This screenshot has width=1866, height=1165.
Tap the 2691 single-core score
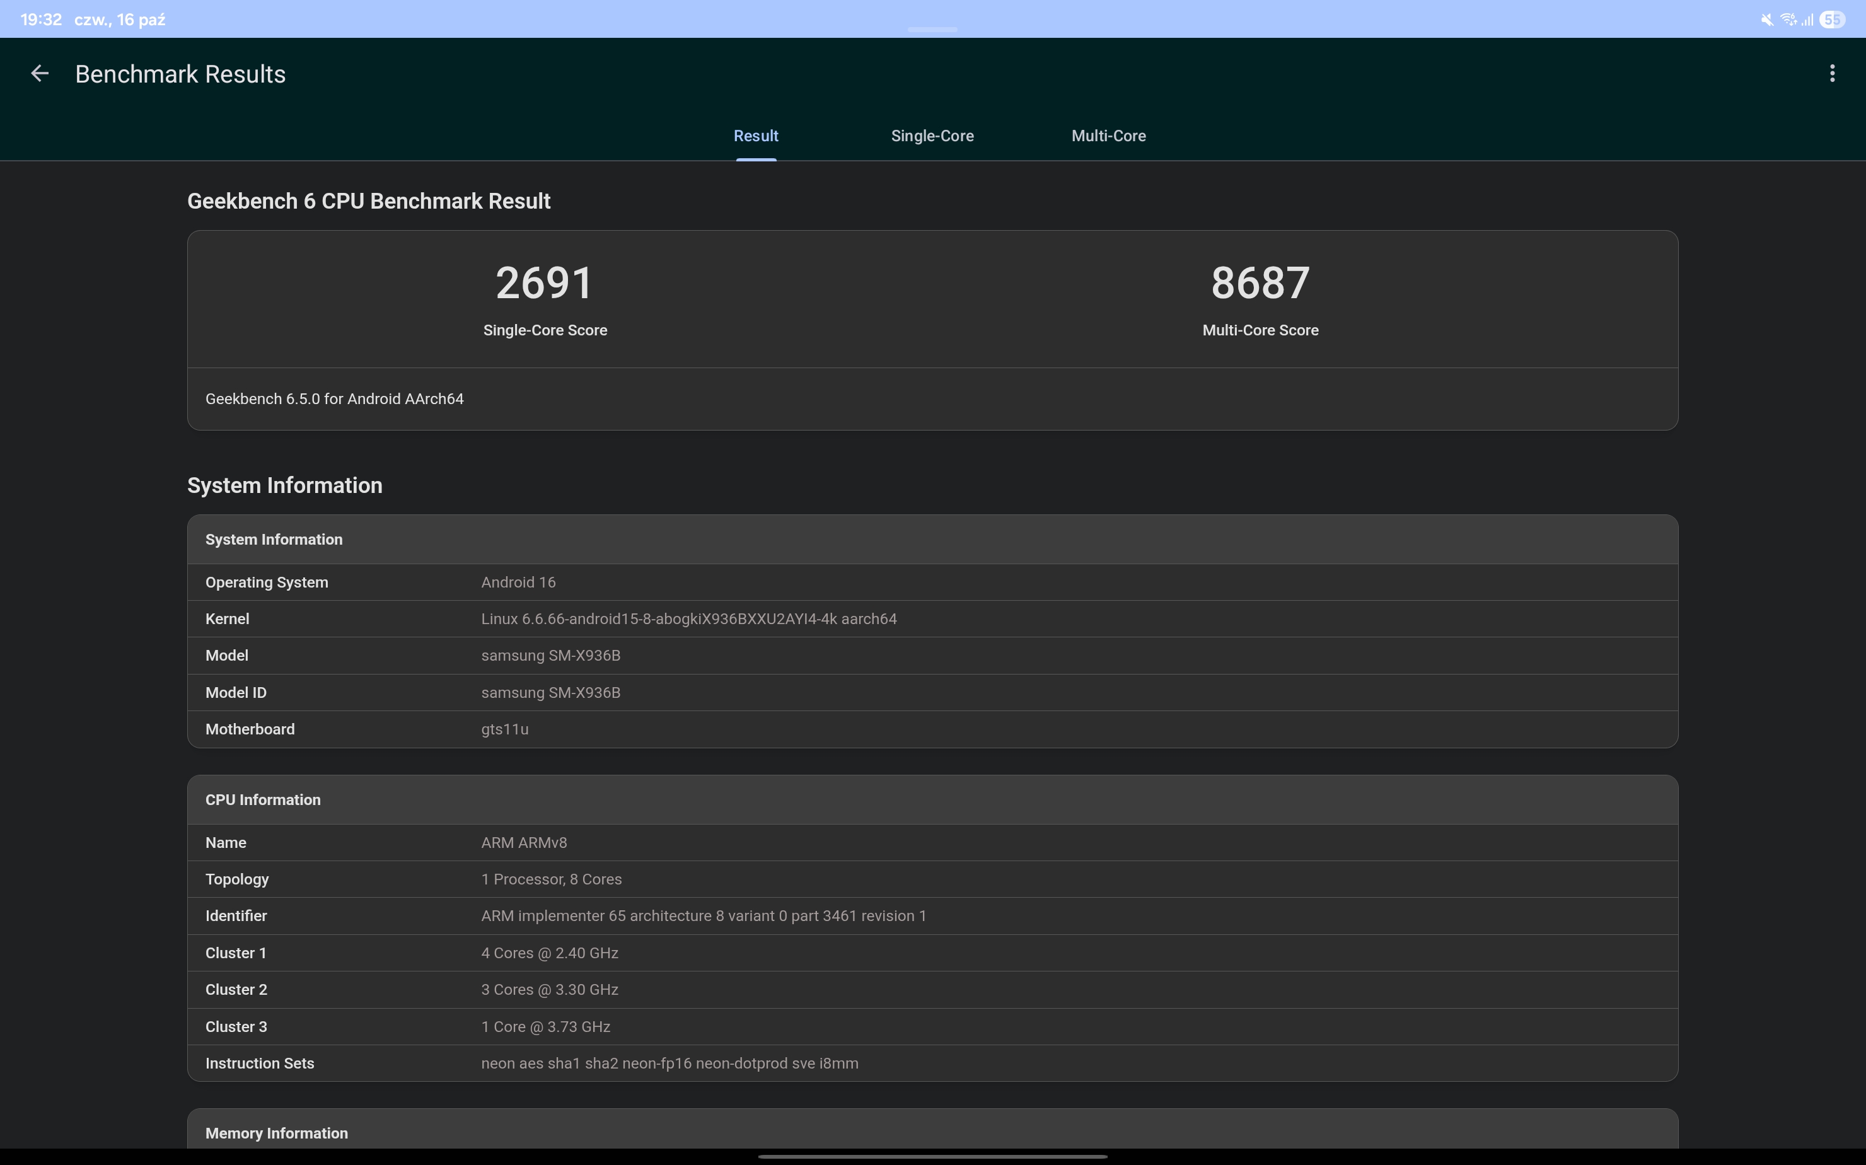click(x=545, y=283)
